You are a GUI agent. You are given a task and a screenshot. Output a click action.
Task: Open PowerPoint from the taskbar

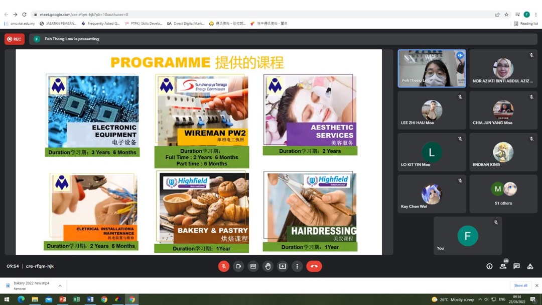click(x=63, y=299)
